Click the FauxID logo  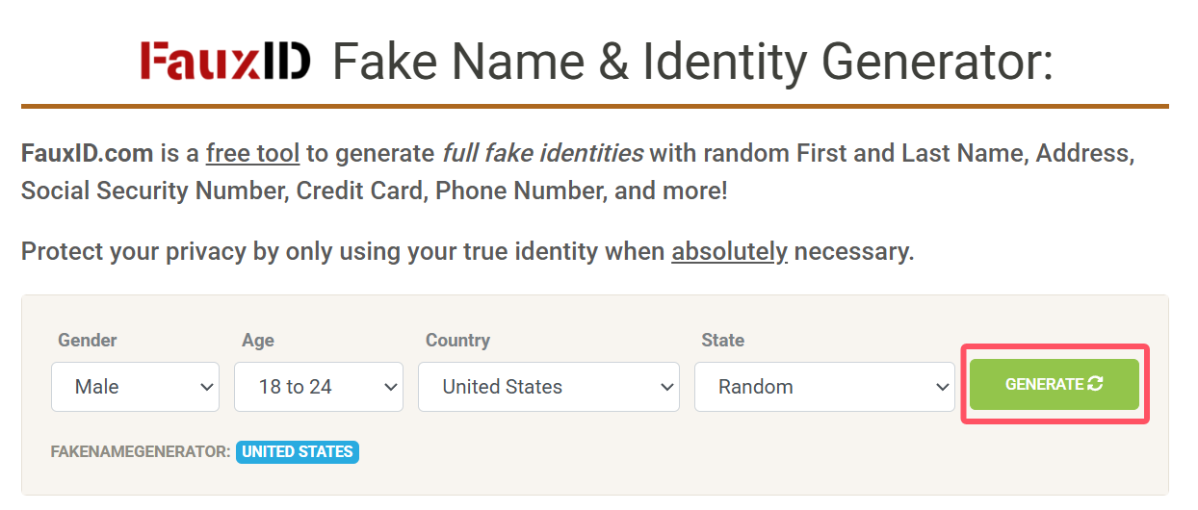225,62
